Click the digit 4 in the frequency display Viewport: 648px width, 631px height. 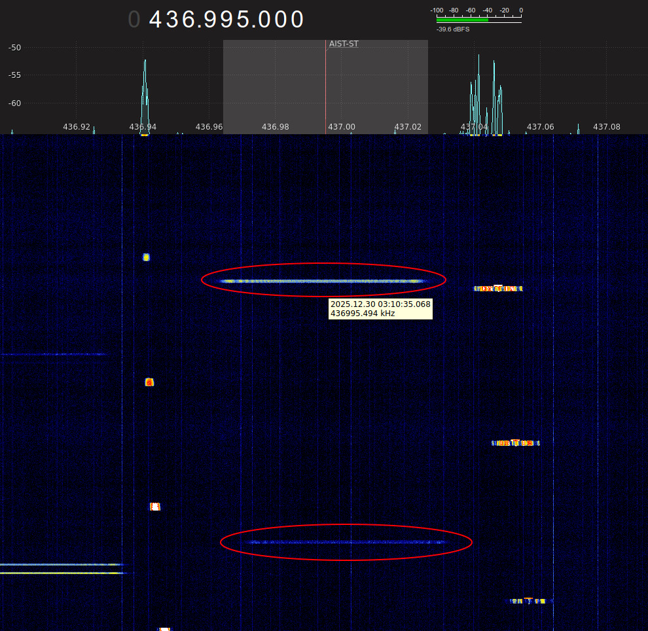[x=156, y=20]
